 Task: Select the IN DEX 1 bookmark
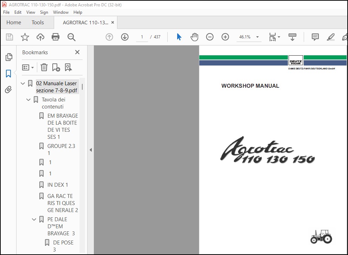(x=58, y=185)
